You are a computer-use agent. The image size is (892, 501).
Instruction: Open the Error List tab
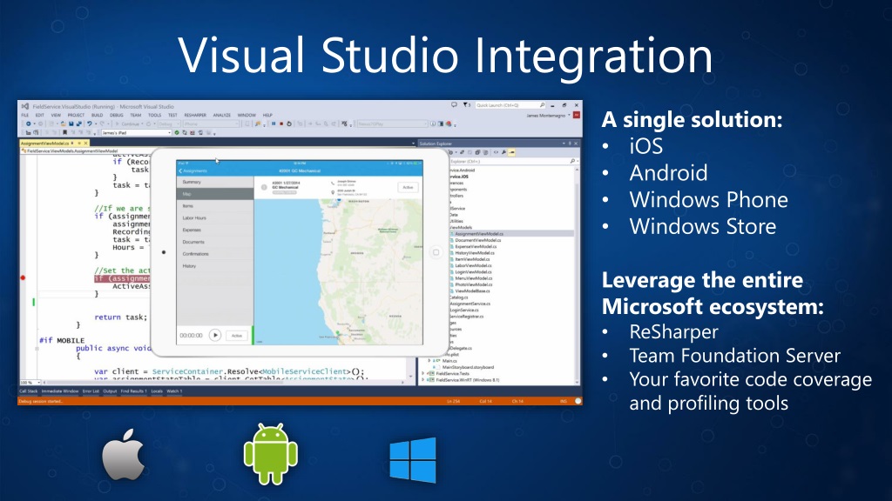coord(91,391)
